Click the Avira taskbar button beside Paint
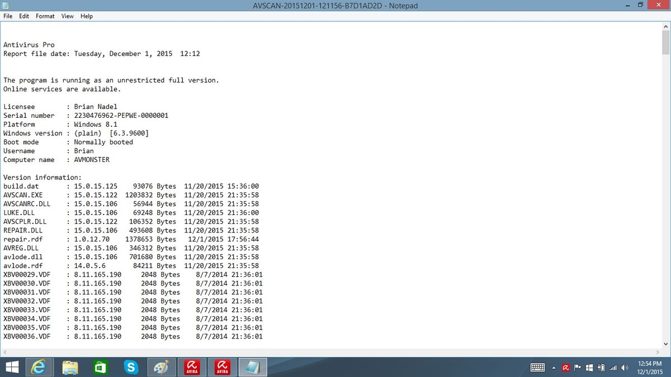This screenshot has width=671, height=377. [x=192, y=367]
